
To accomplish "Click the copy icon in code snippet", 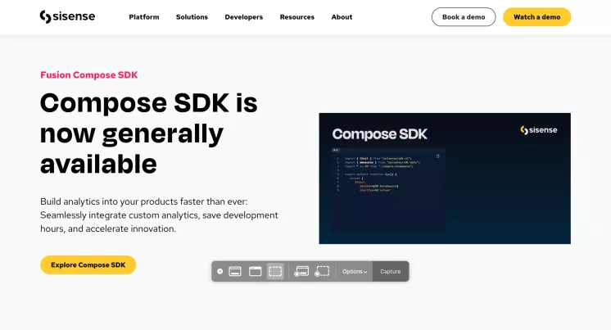I will [437, 156].
